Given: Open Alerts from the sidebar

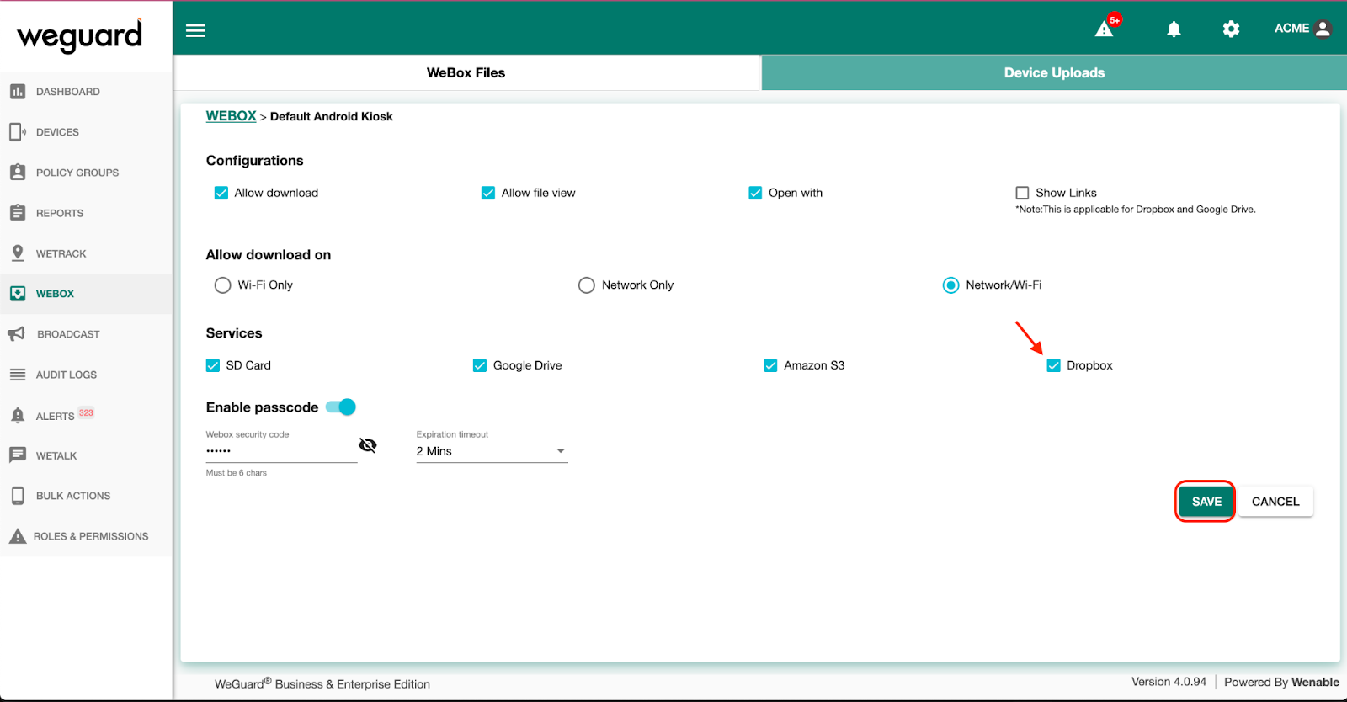Looking at the screenshot, I should [x=86, y=415].
